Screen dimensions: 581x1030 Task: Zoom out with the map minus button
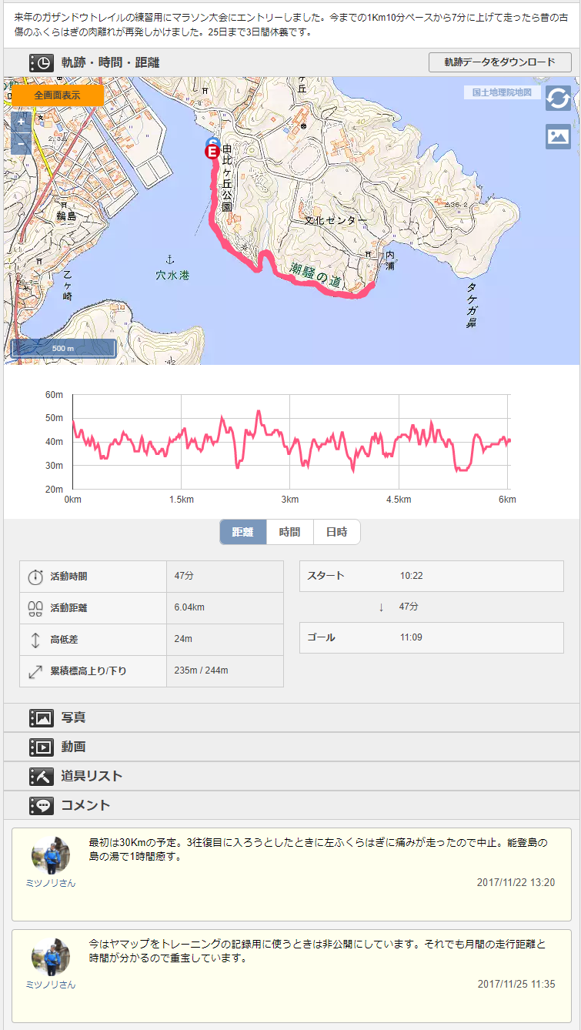coord(21,144)
